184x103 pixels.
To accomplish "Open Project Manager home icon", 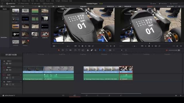I will point(176,96).
